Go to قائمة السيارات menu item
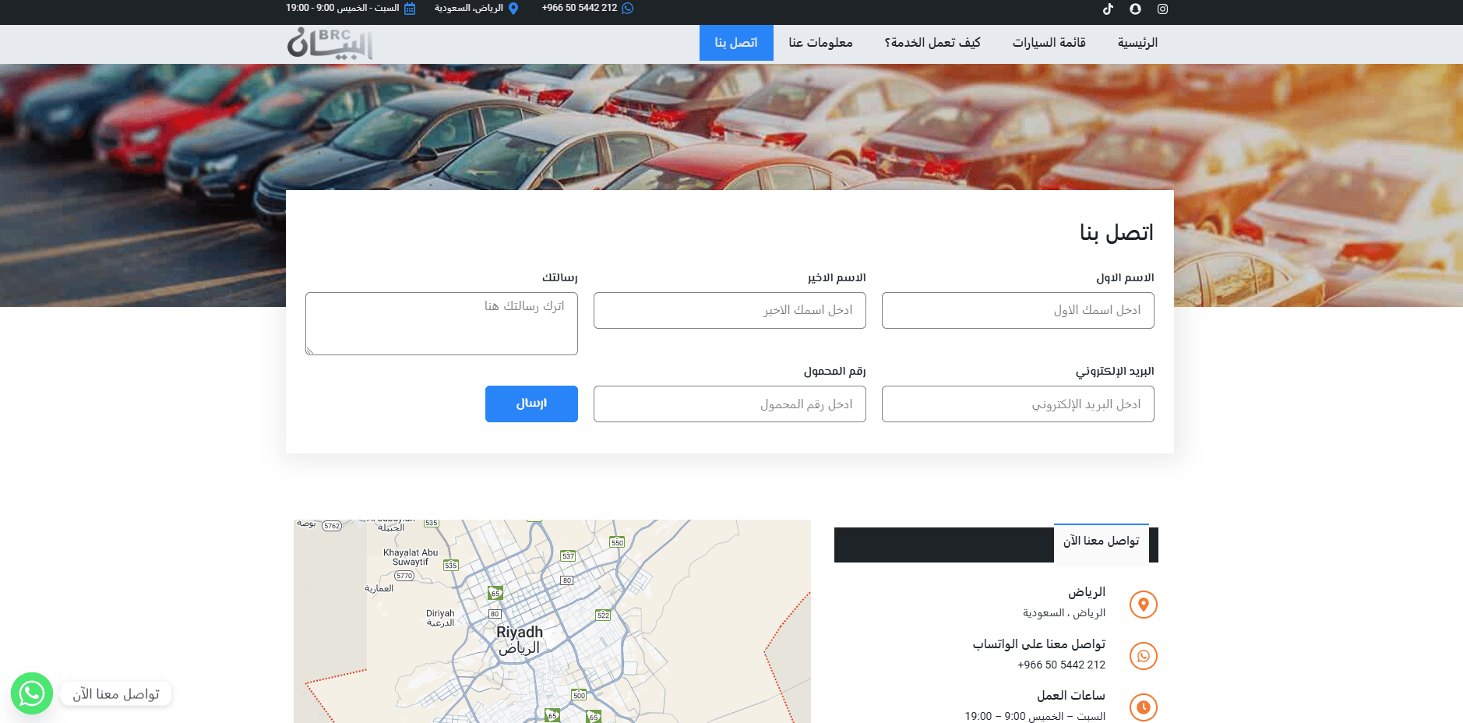 click(x=1049, y=43)
